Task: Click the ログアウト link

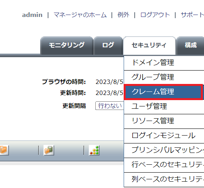Action: click(x=155, y=15)
